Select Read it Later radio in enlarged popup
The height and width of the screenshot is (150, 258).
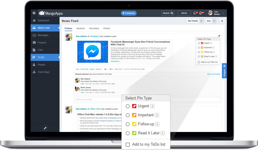tap(128, 133)
